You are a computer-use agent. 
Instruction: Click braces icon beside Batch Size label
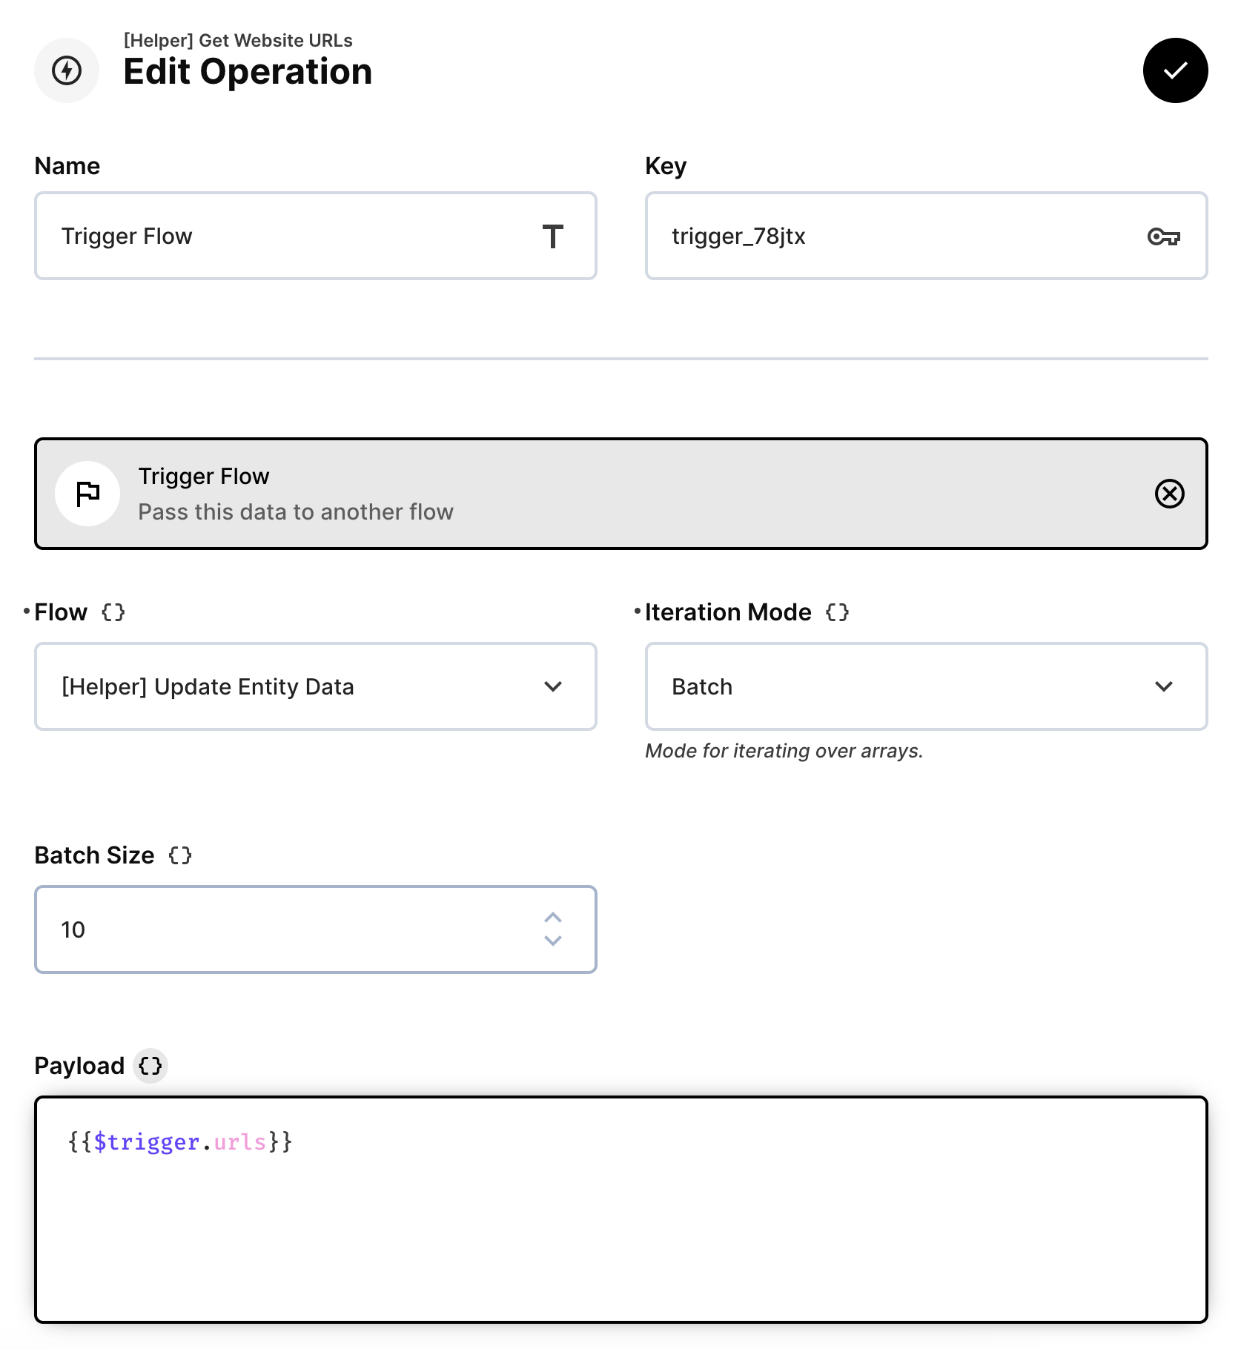coord(178,855)
